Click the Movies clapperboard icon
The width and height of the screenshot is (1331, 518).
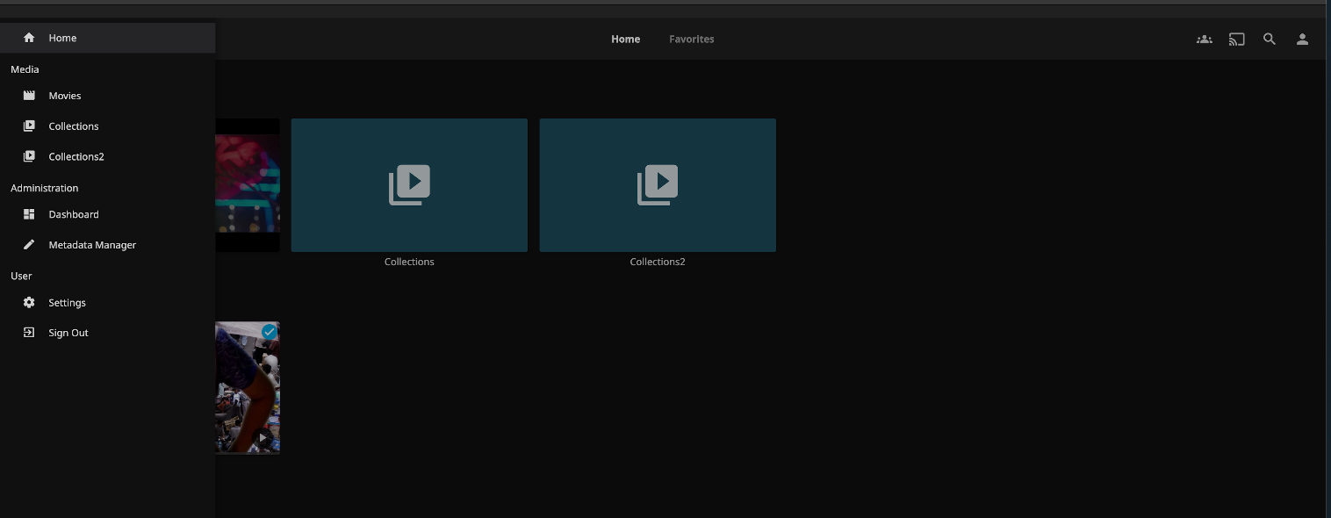(29, 96)
